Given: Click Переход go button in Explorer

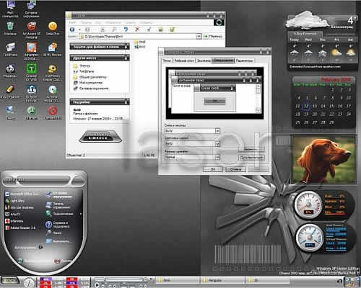Looking at the screenshot, I should (x=212, y=37).
